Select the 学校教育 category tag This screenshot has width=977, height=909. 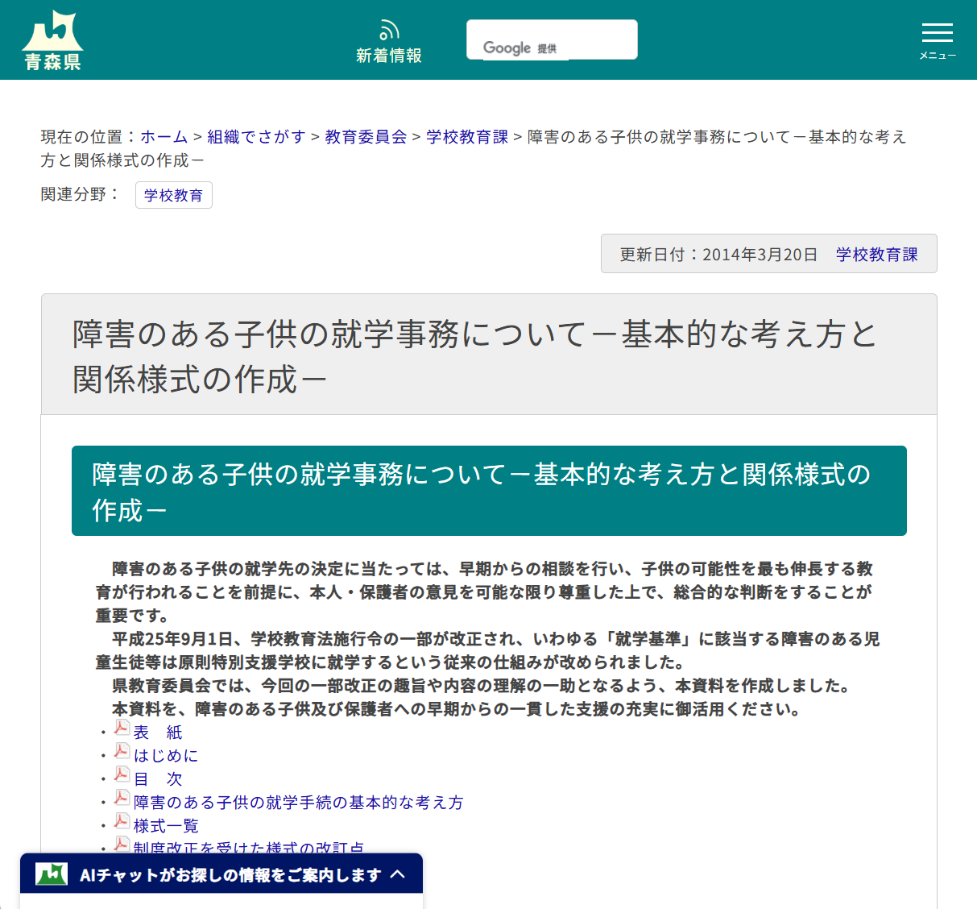pos(174,195)
